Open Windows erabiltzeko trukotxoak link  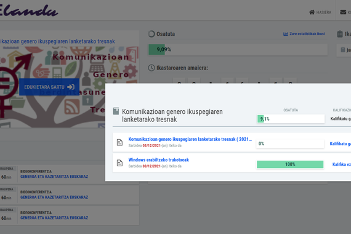pos(158,160)
